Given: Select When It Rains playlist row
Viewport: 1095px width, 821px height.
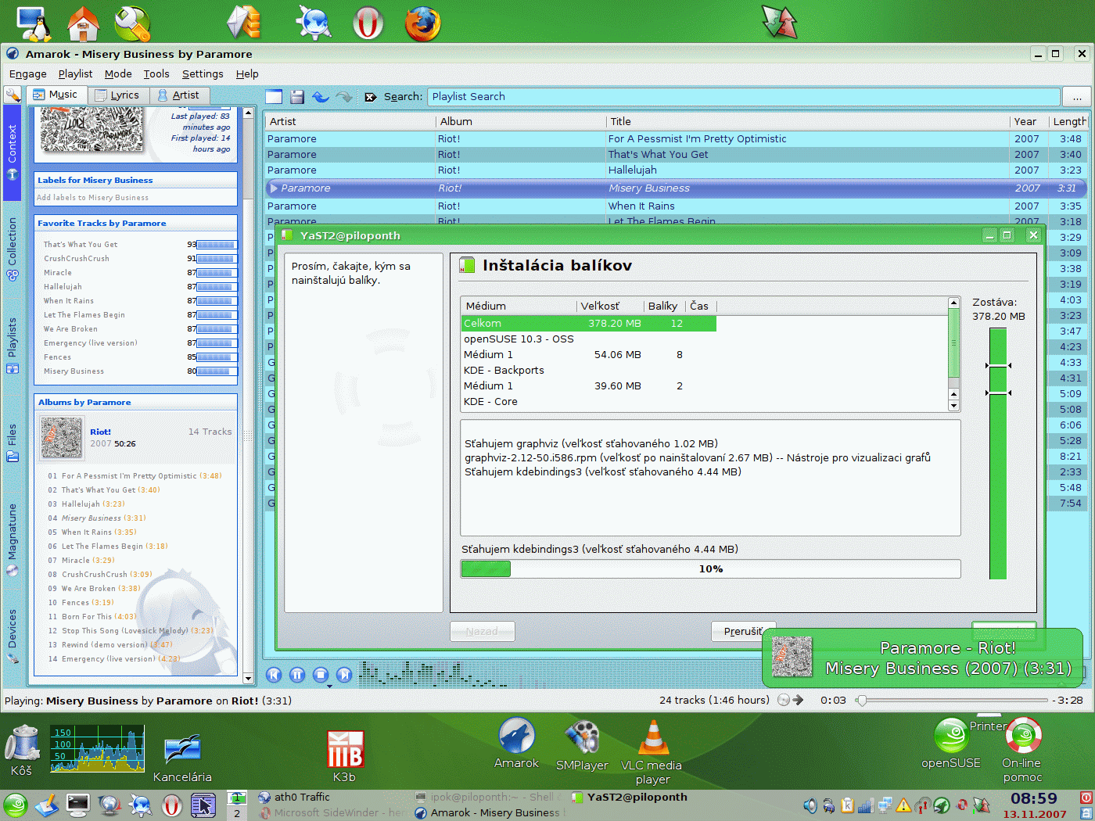Looking at the screenshot, I should (x=677, y=206).
